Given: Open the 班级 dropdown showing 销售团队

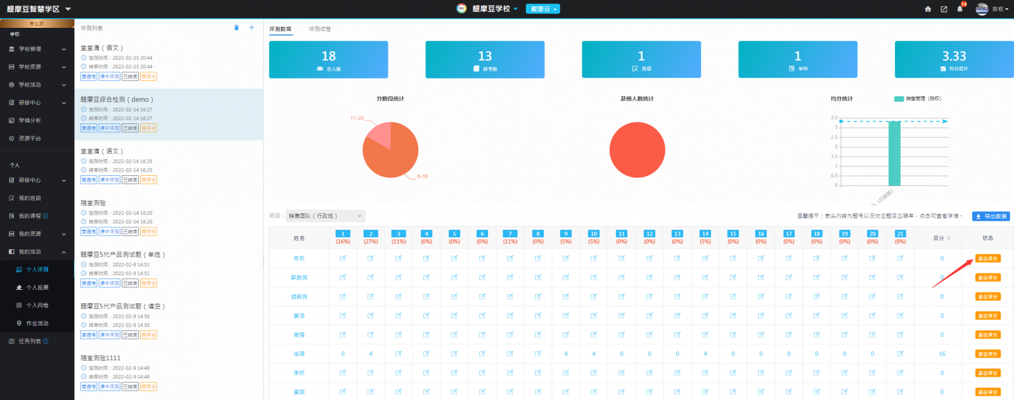Looking at the screenshot, I should click(325, 216).
